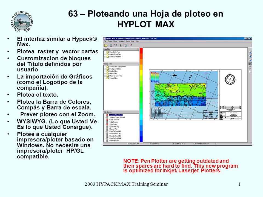This screenshot has height=197, width=263.
Task: Click the dark blue band of the color bar
Action: pos(141,139)
